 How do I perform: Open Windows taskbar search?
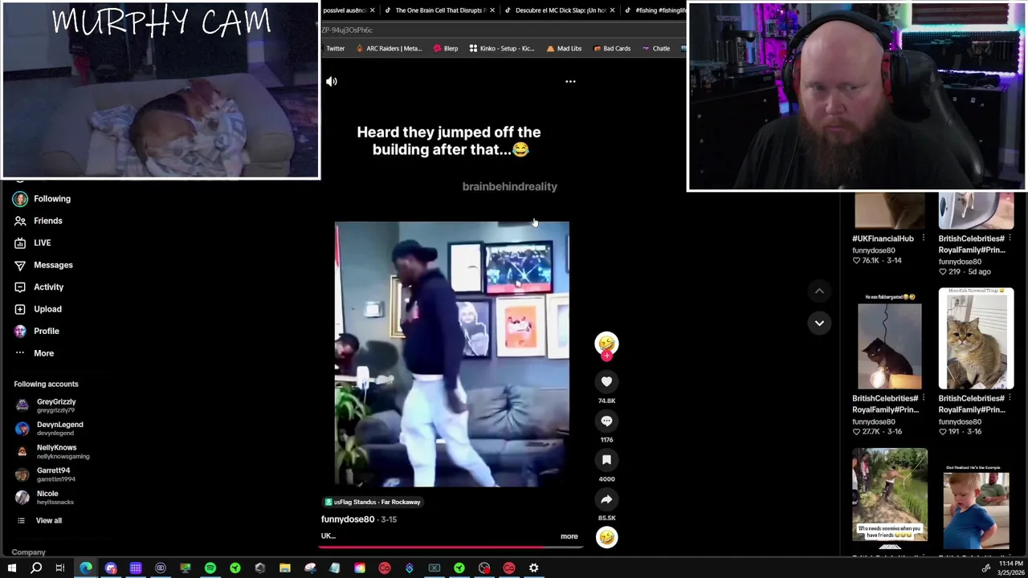click(36, 568)
